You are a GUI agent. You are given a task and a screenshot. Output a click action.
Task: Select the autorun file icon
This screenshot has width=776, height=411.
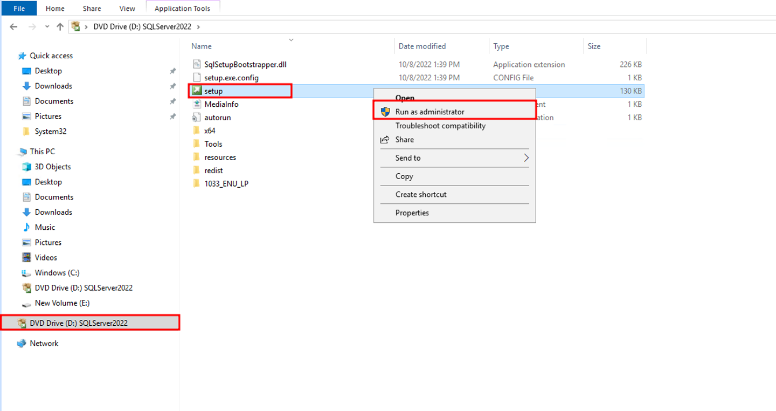[197, 117]
